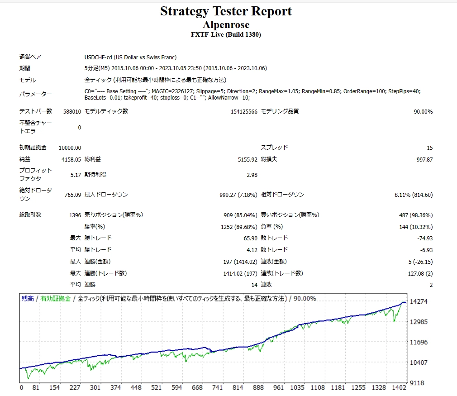457x396 pixels.
Task: Select the short positions 909 (85.04%) figure
Action: 240,215
